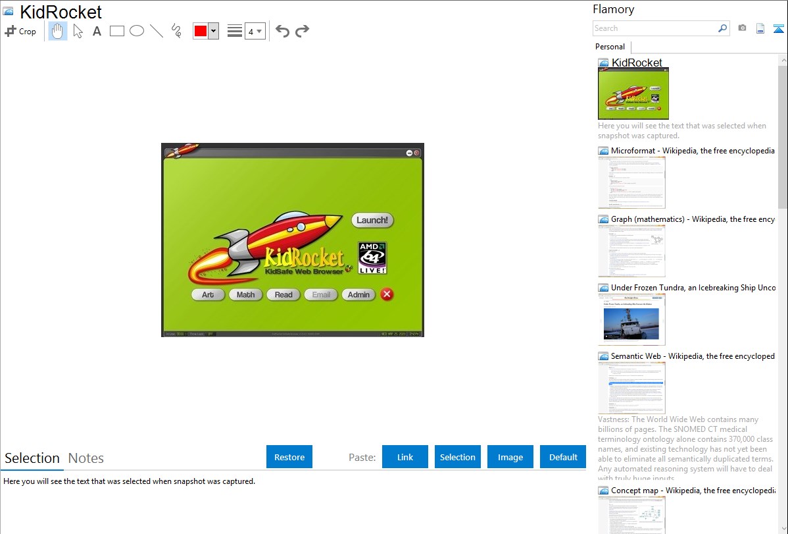This screenshot has height=534, width=788.
Task: Activate the hand pan tool
Action: (x=58, y=31)
